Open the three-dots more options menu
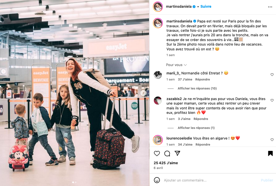Viewport: 276px width, 186px height. (x=270, y=7)
